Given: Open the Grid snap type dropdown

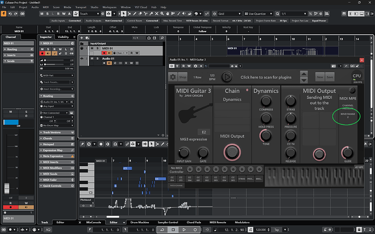Looking at the screenshot, I should [229, 14].
